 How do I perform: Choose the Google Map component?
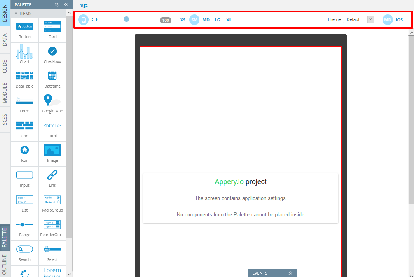[x=52, y=104]
